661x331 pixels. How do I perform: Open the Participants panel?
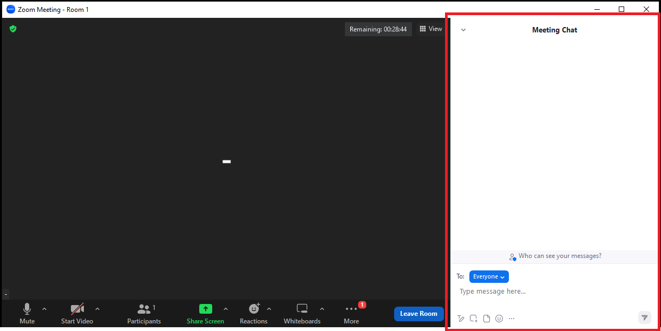[x=143, y=314]
